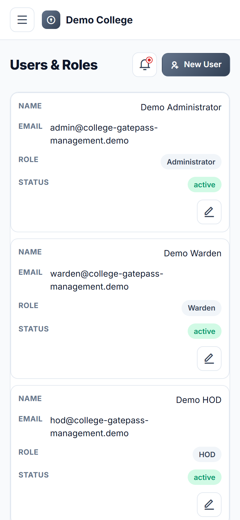This screenshot has width=240, height=520.
Task: Click the active status badge for Demo HOD
Action: tap(205, 477)
